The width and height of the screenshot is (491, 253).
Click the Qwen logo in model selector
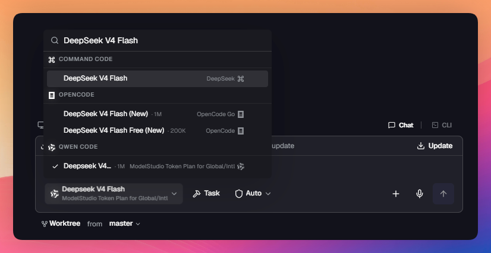tap(55, 194)
